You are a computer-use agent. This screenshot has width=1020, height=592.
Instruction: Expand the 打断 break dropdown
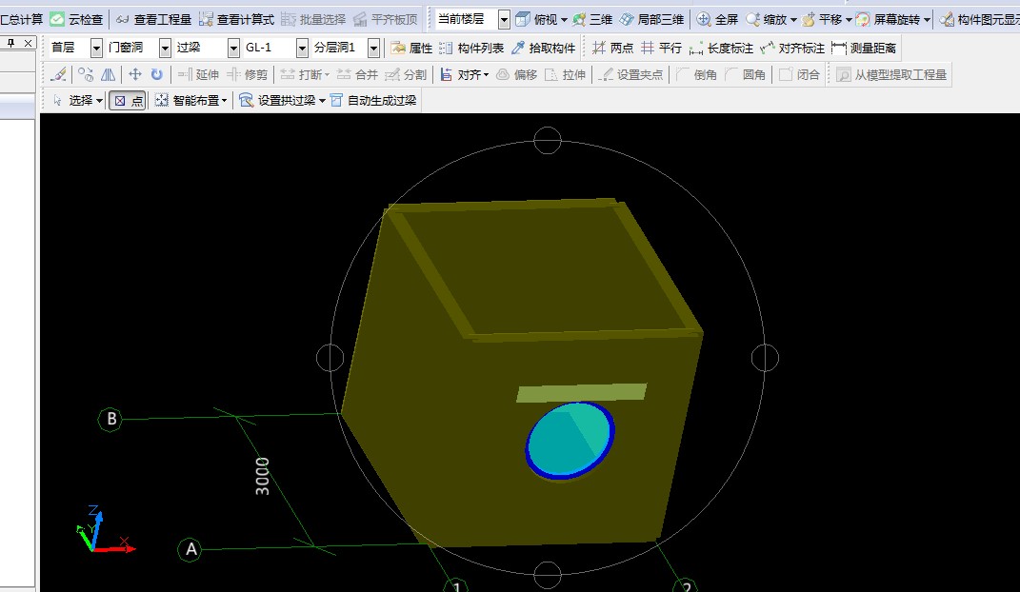tap(327, 75)
